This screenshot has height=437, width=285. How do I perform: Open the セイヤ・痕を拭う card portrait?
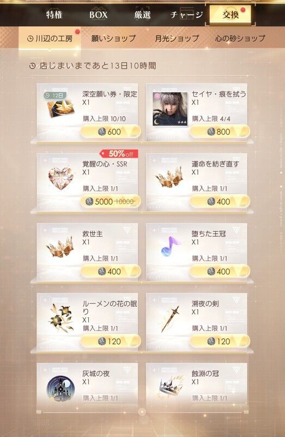pyautogui.click(x=170, y=109)
